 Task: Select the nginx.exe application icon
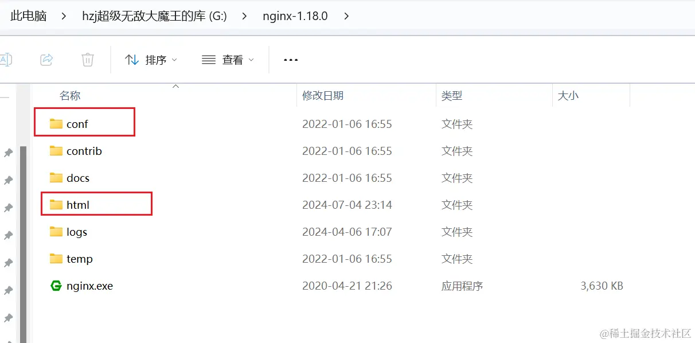point(56,286)
